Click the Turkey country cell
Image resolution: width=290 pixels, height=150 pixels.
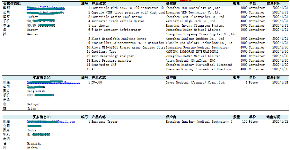point(33,17)
